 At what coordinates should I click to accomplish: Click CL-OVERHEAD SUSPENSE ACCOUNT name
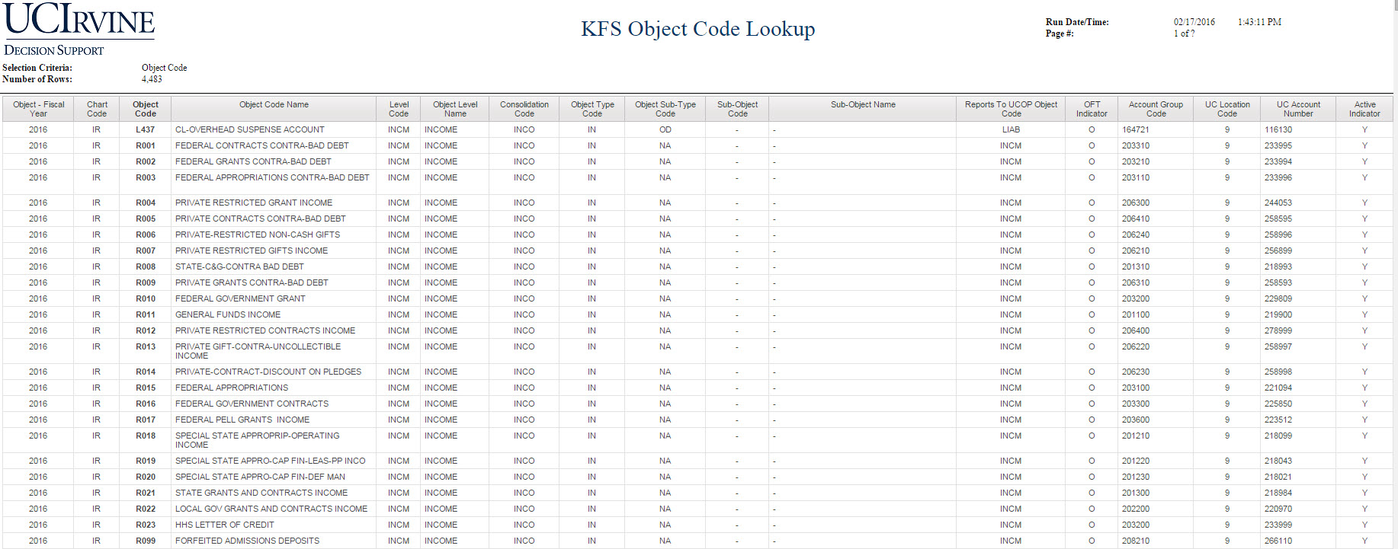coord(250,129)
